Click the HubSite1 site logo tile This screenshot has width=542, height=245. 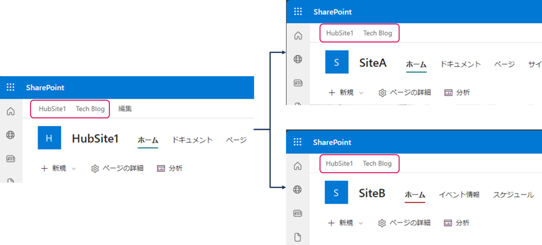[x=49, y=138]
